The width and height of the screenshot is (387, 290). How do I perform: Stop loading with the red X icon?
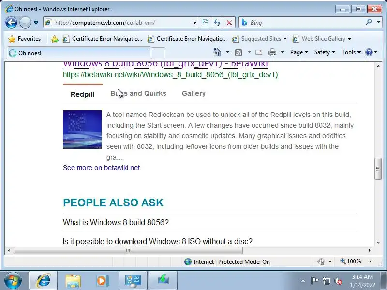click(229, 23)
